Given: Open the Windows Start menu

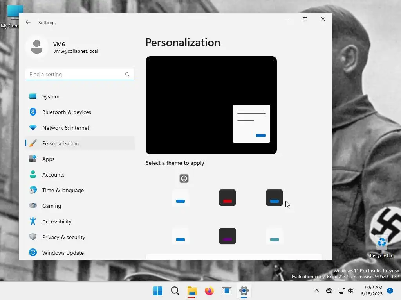Looking at the screenshot, I should [x=157, y=291].
